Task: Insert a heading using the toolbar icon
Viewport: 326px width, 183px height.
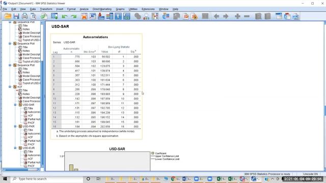Action: 279,16
